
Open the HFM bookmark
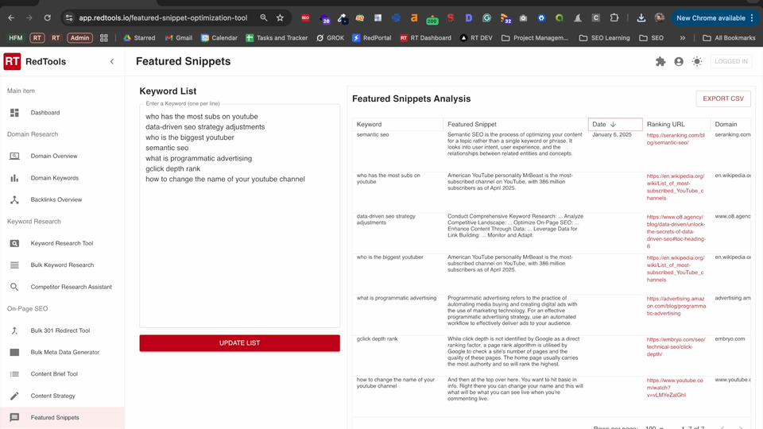(16, 38)
